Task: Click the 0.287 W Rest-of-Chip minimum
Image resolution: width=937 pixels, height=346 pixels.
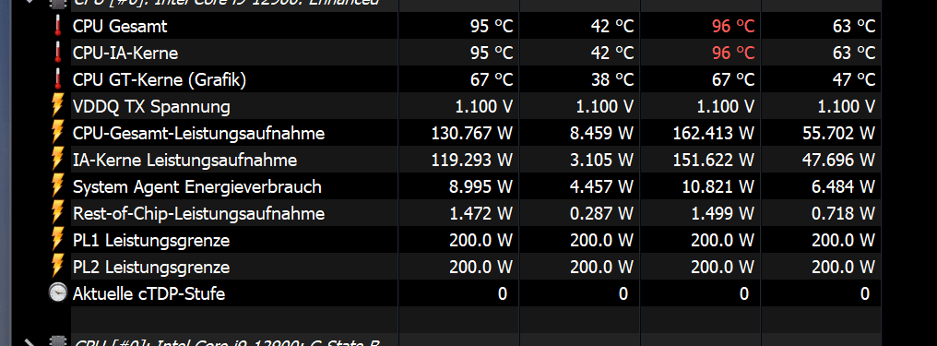Action: 601,213
